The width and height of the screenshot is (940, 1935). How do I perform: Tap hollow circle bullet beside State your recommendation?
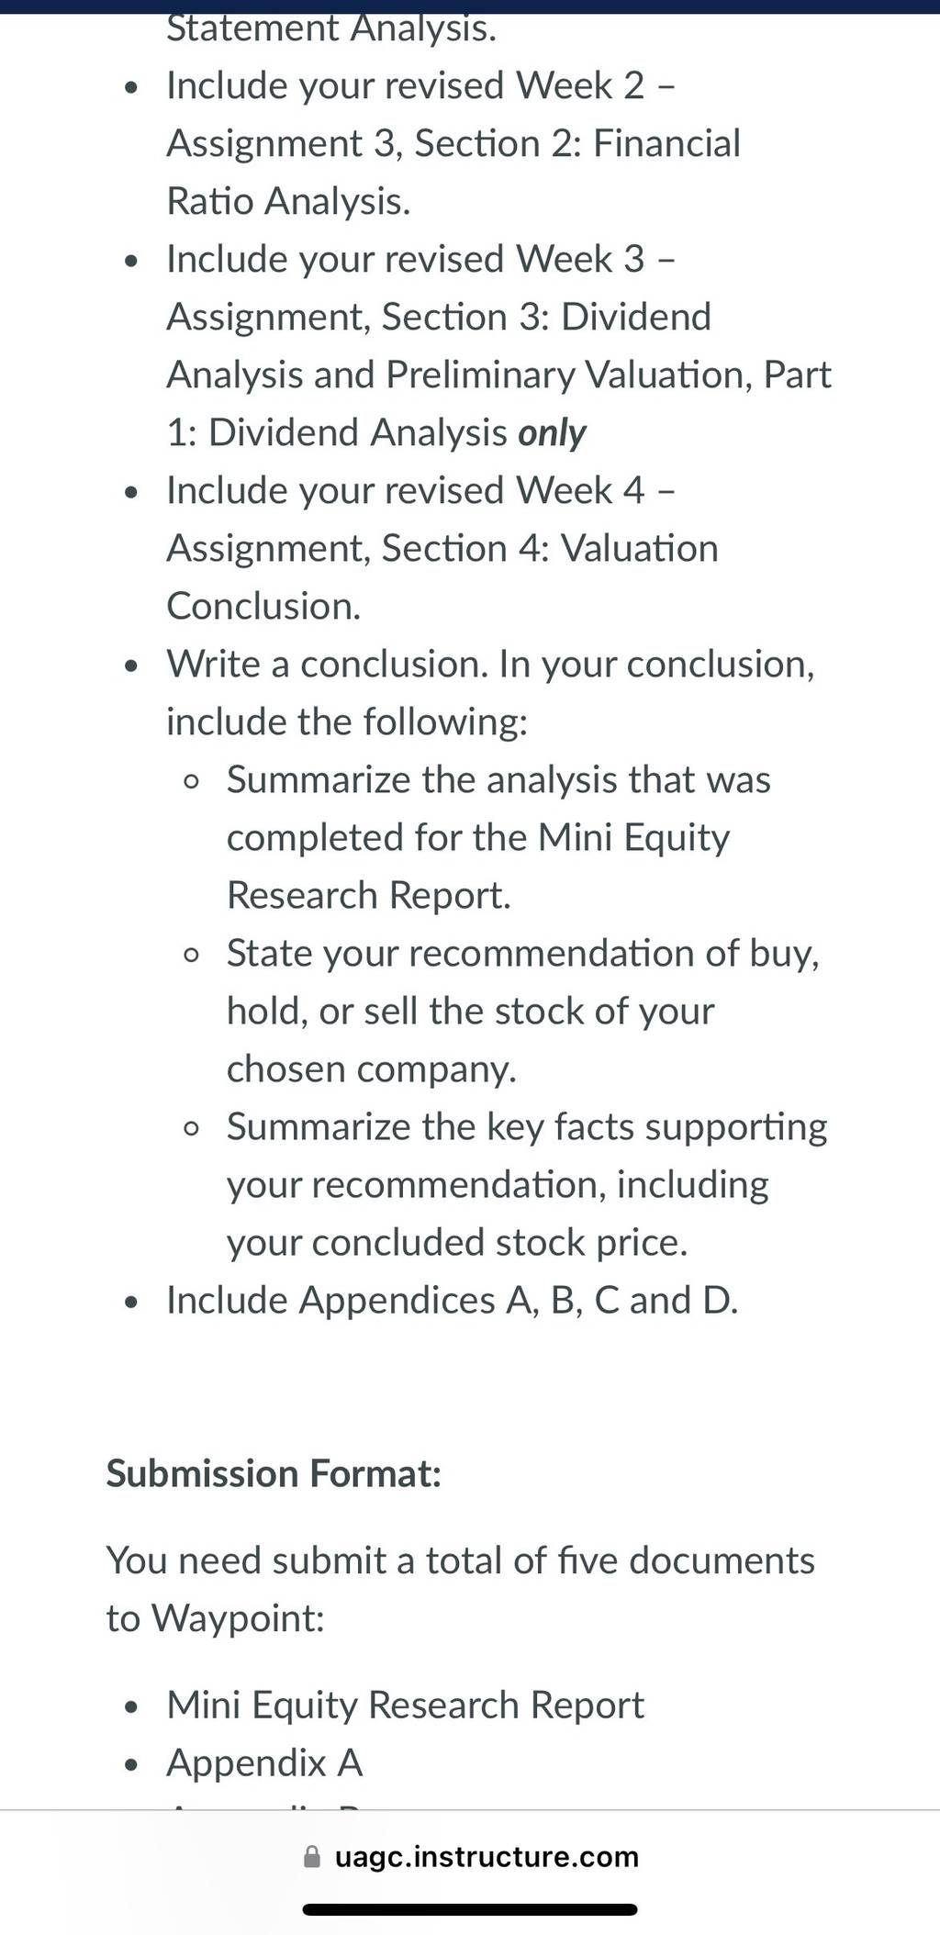(191, 956)
